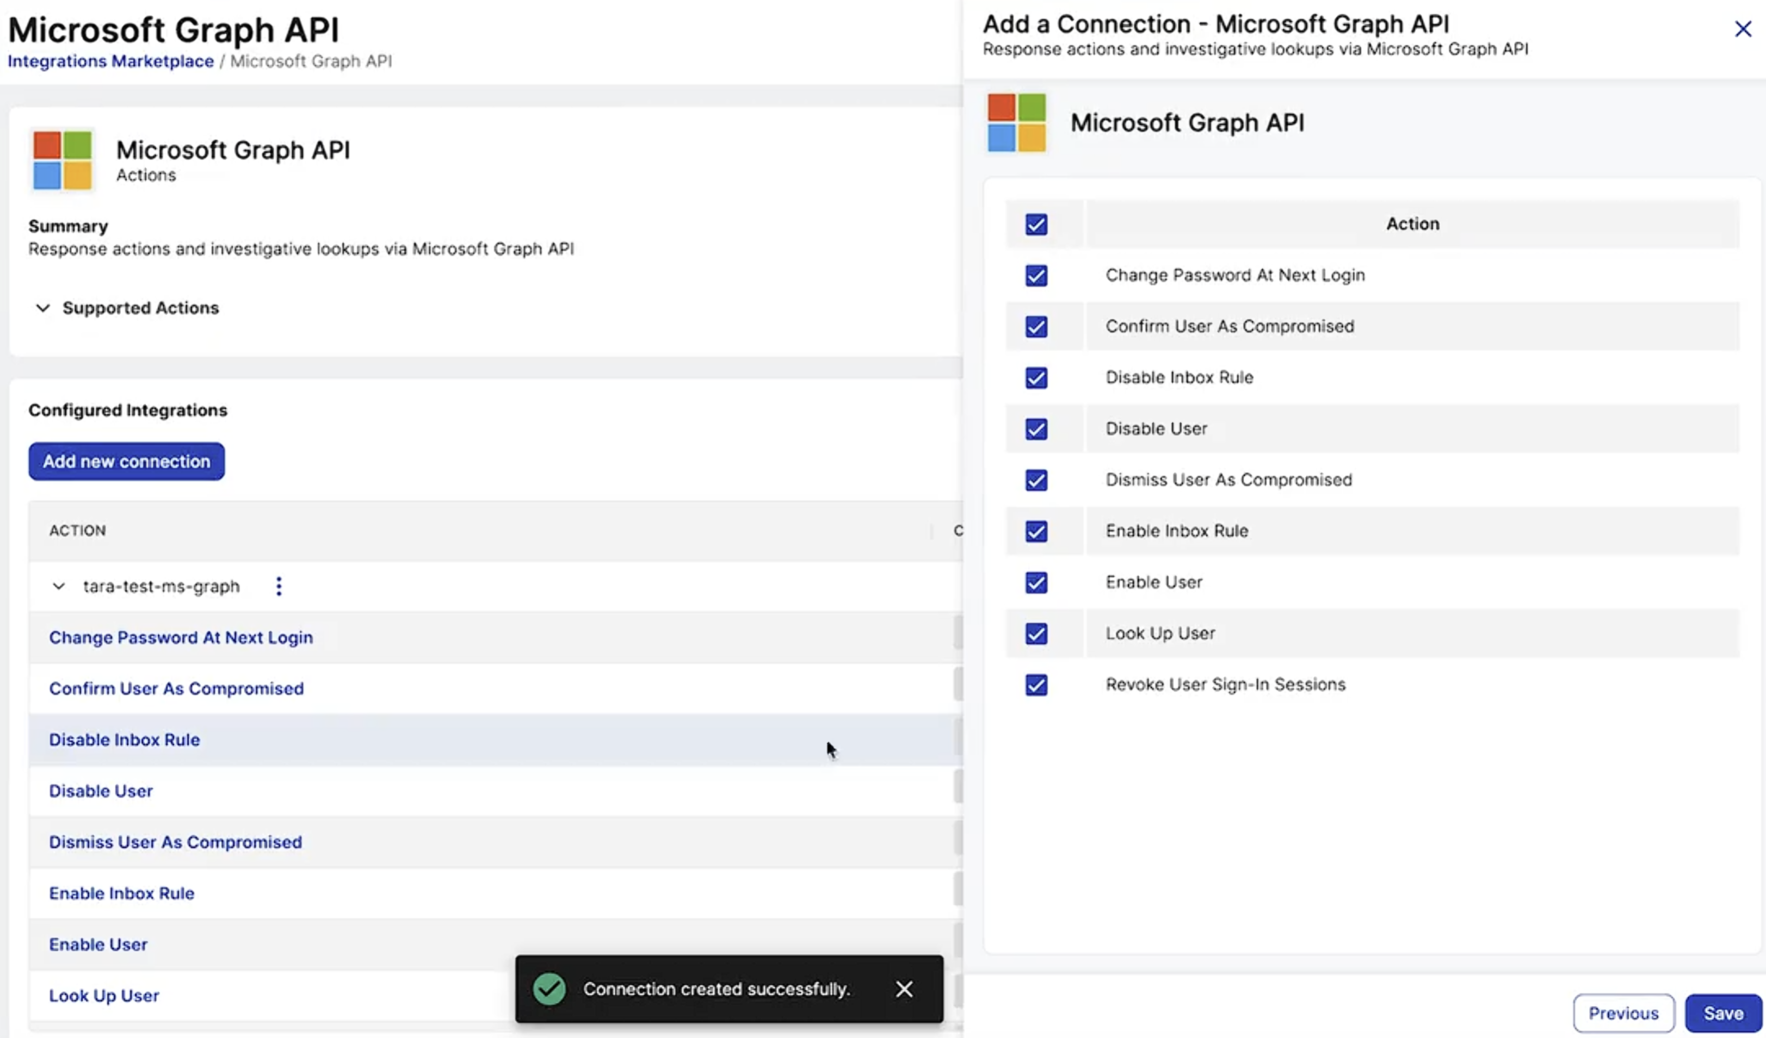Uncheck Dismiss User As Compromised checkbox
The width and height of the screenshot is (1766, 1038).
tap(1036, 480)
